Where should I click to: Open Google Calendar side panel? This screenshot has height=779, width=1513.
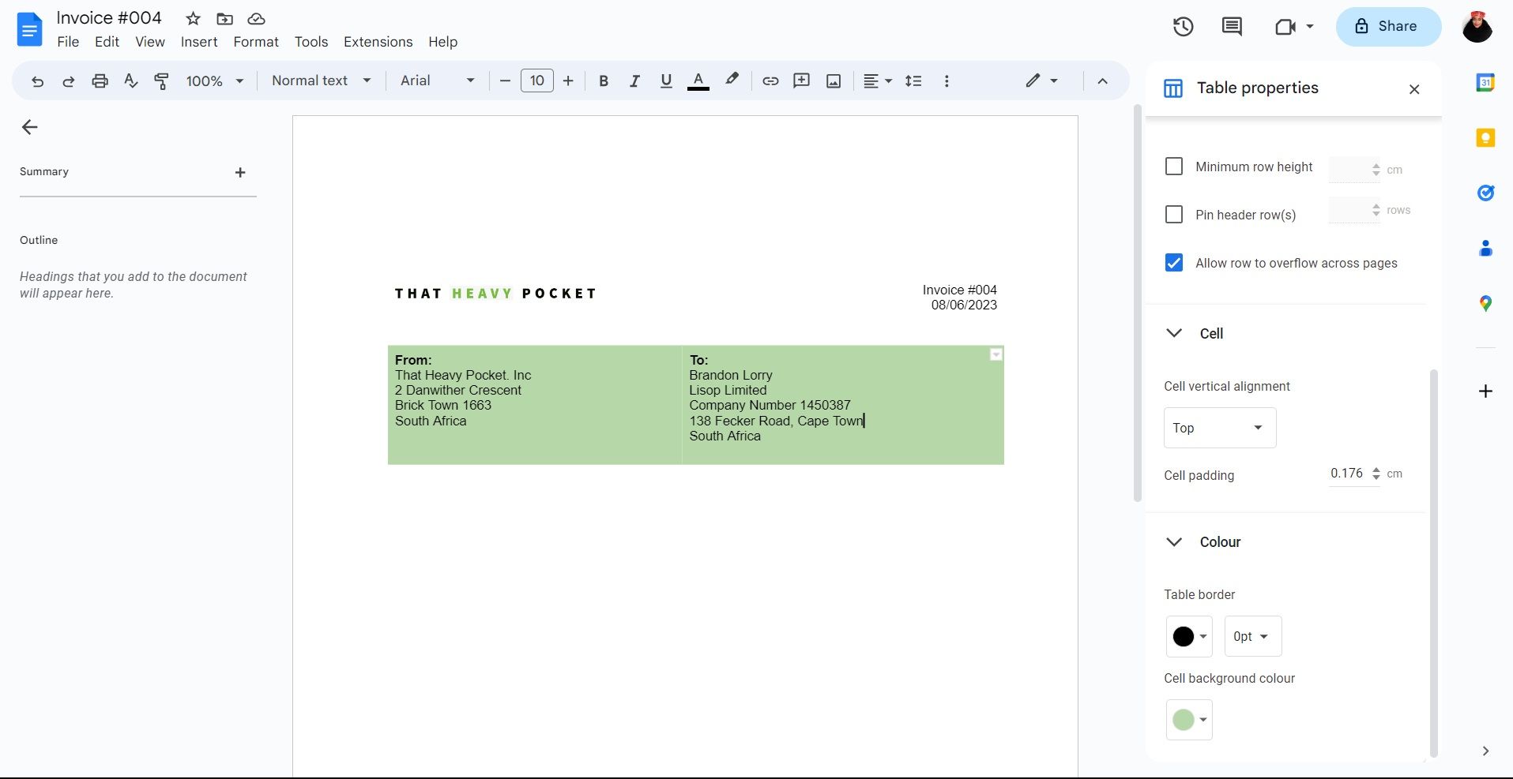(1485, 82)
